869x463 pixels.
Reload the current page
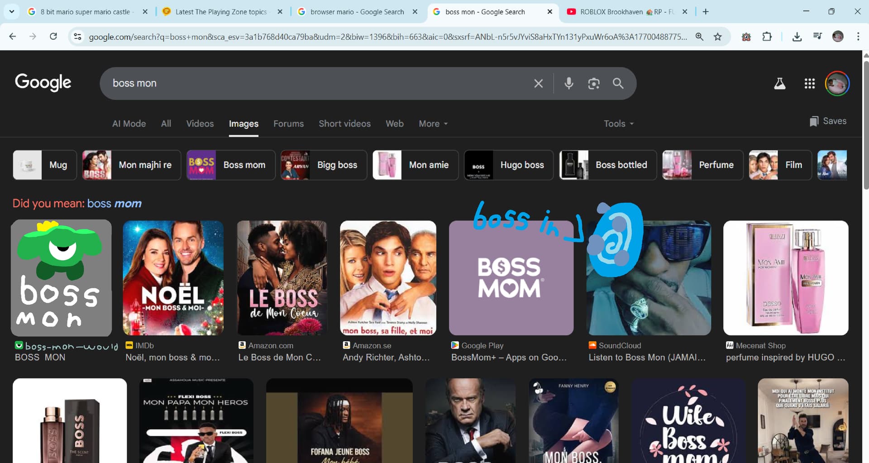(x=53, y=37)
